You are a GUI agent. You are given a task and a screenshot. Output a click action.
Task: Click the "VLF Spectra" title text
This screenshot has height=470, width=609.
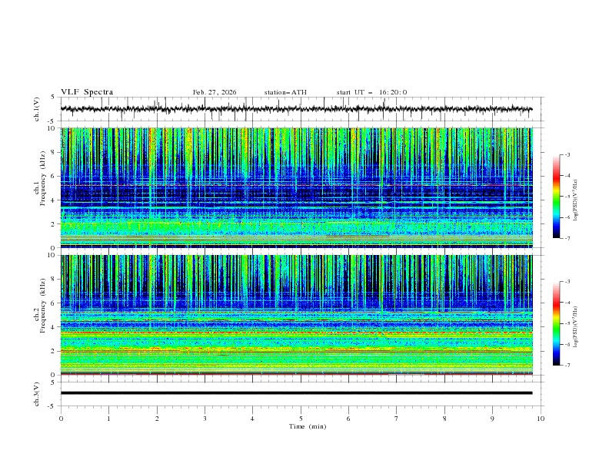[x=87, y=92]
